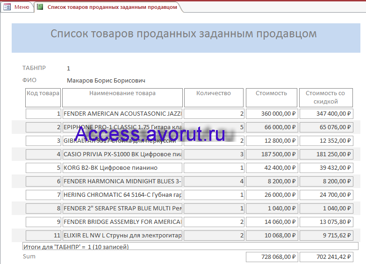Select FENDER 2" SERAPE STRAP BLUE cell

click(122, 208)
